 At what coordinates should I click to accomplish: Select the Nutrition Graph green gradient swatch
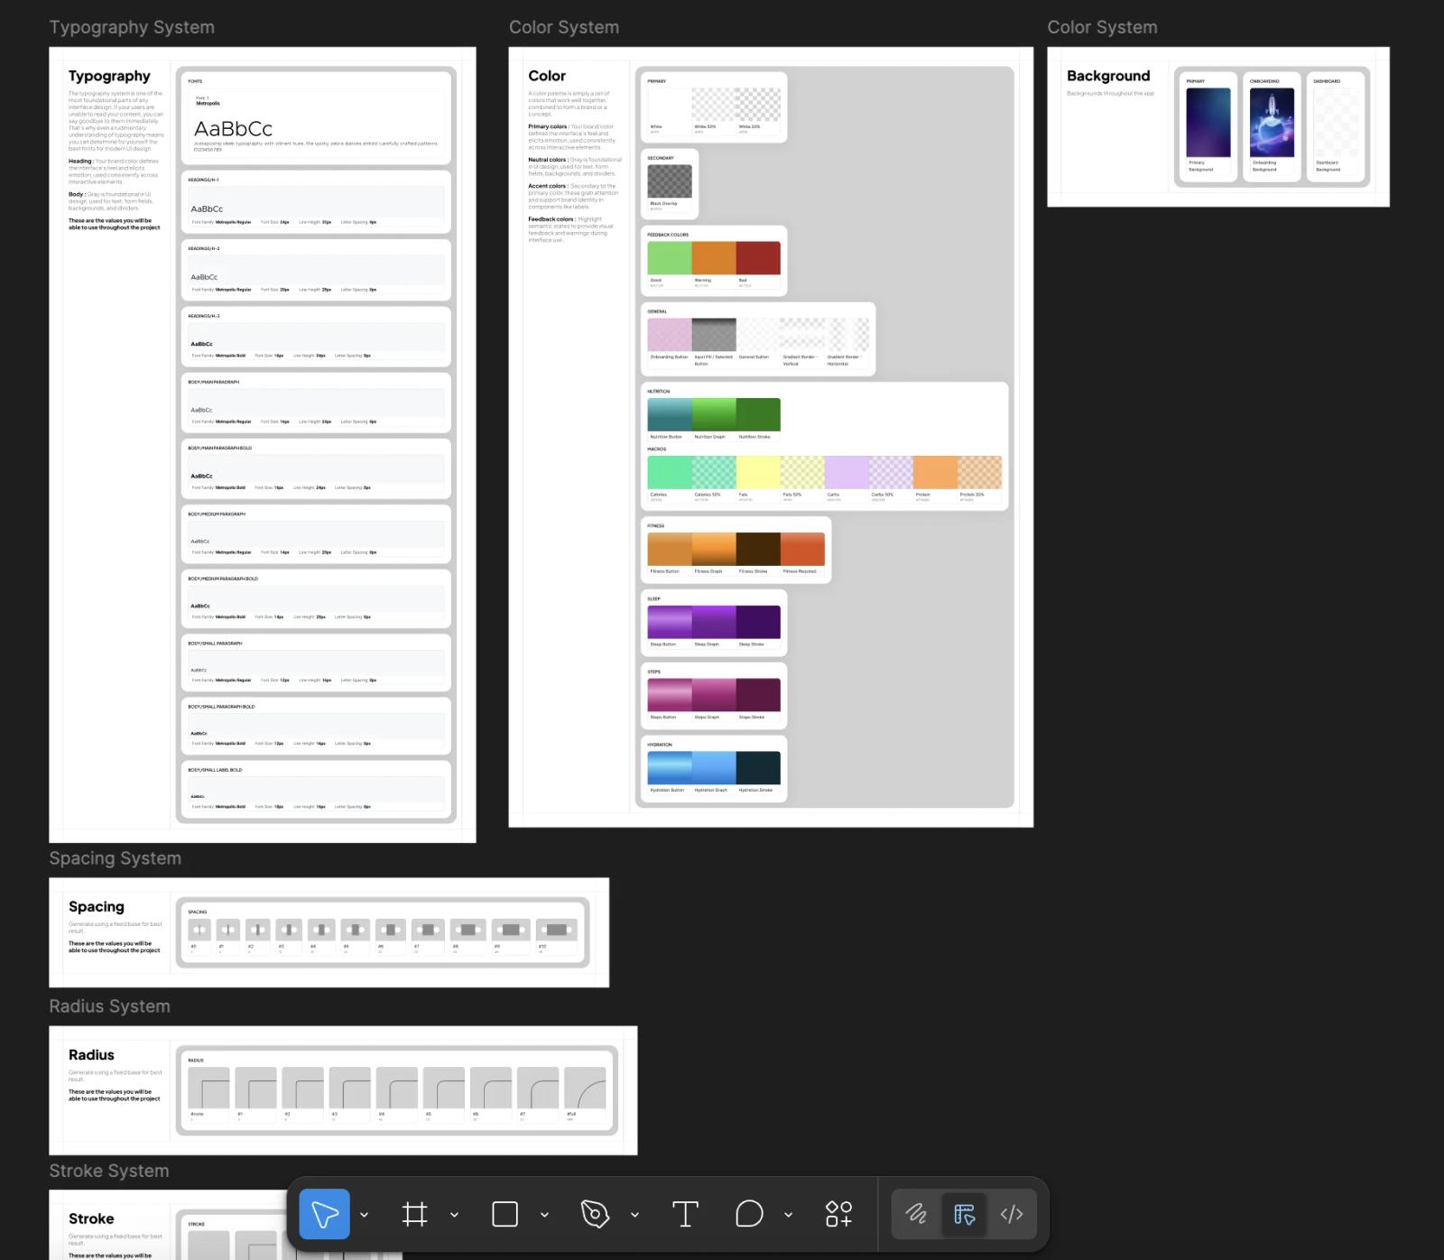click(x=714, y=414)
